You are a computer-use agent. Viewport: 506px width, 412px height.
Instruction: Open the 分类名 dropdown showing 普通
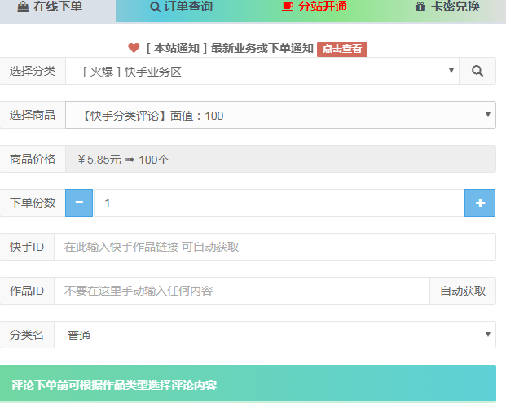pyautogui.click(x=274, y=335)
